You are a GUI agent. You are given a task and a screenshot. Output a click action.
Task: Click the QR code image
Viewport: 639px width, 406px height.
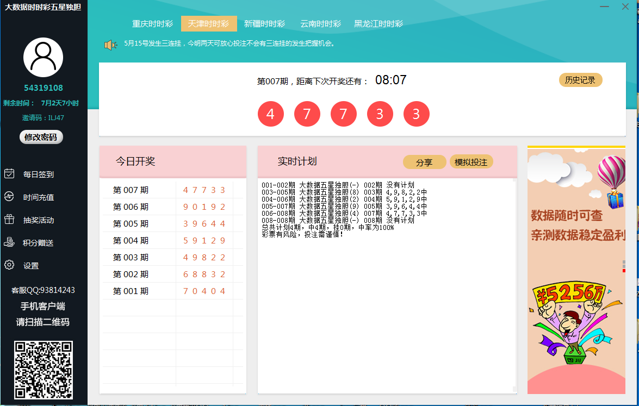click(x=44, y=370)
